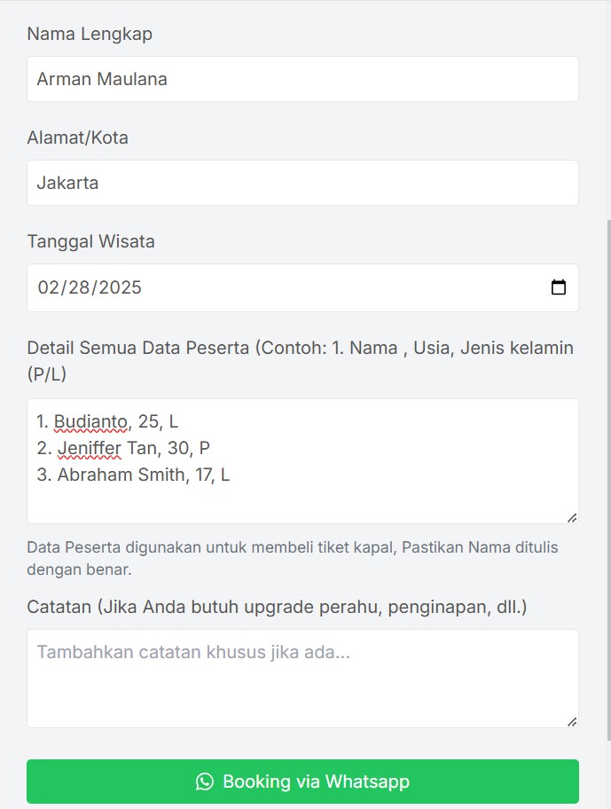Click the helper text about ticket kapal names
The image size is (611, 809).
pos(293,558)
